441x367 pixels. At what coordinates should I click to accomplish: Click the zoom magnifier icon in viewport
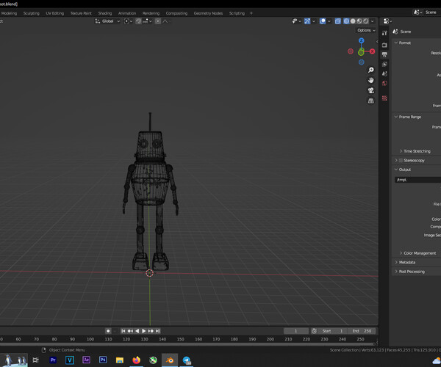click(x=371, y=70)
